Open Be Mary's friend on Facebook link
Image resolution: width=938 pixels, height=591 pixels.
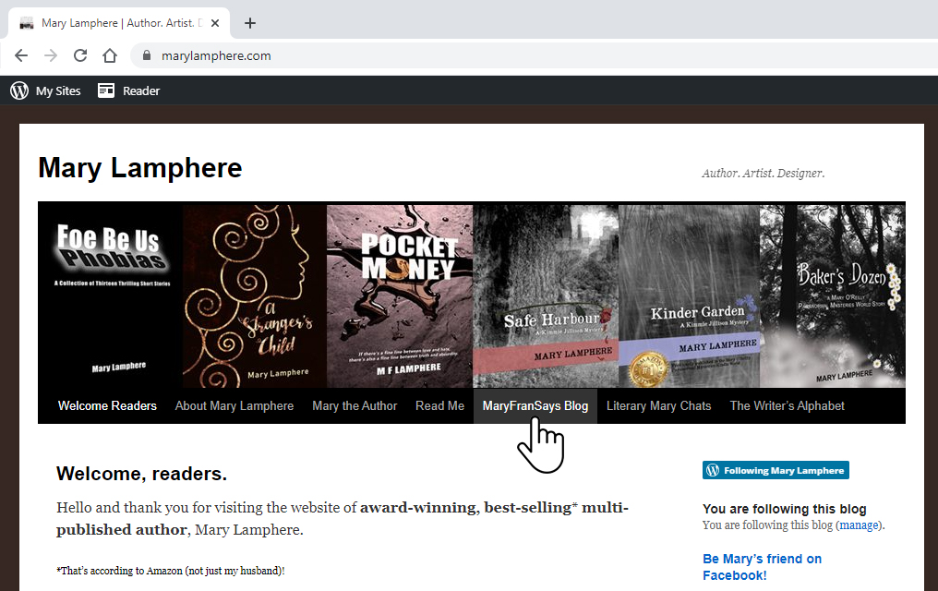[762, 567]
